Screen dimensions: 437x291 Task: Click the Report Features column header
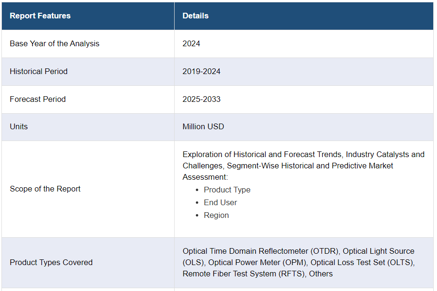pos(40,16)
